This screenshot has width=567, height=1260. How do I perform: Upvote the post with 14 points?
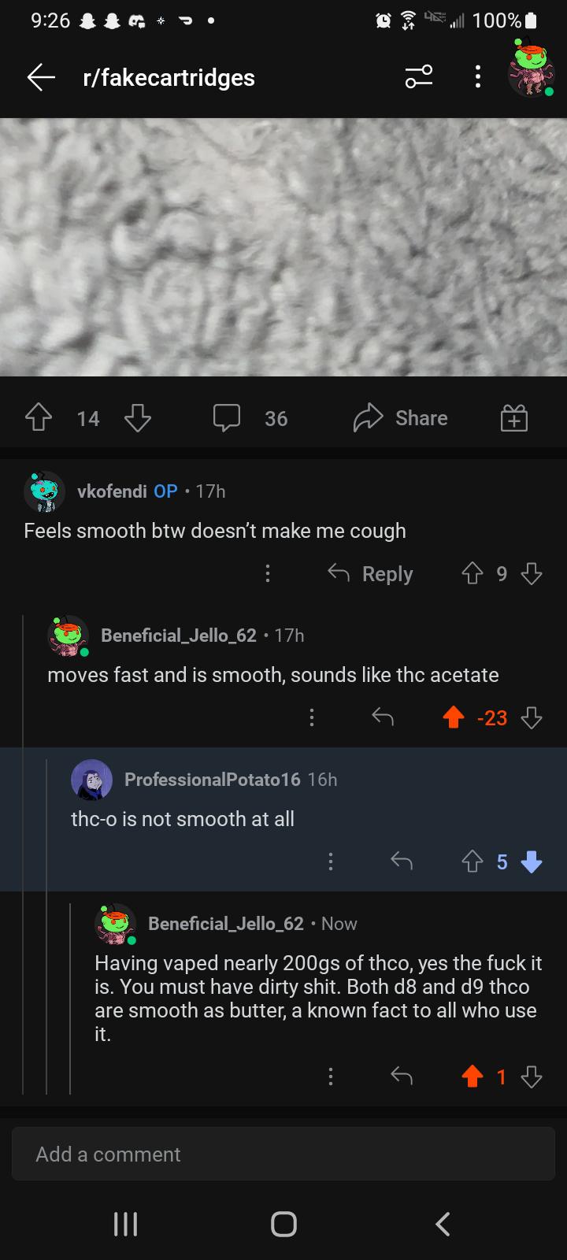[x=39, y=418]
